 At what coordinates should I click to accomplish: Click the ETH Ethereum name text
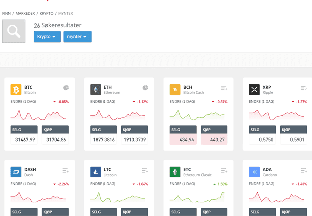click(x=112, y=92)
